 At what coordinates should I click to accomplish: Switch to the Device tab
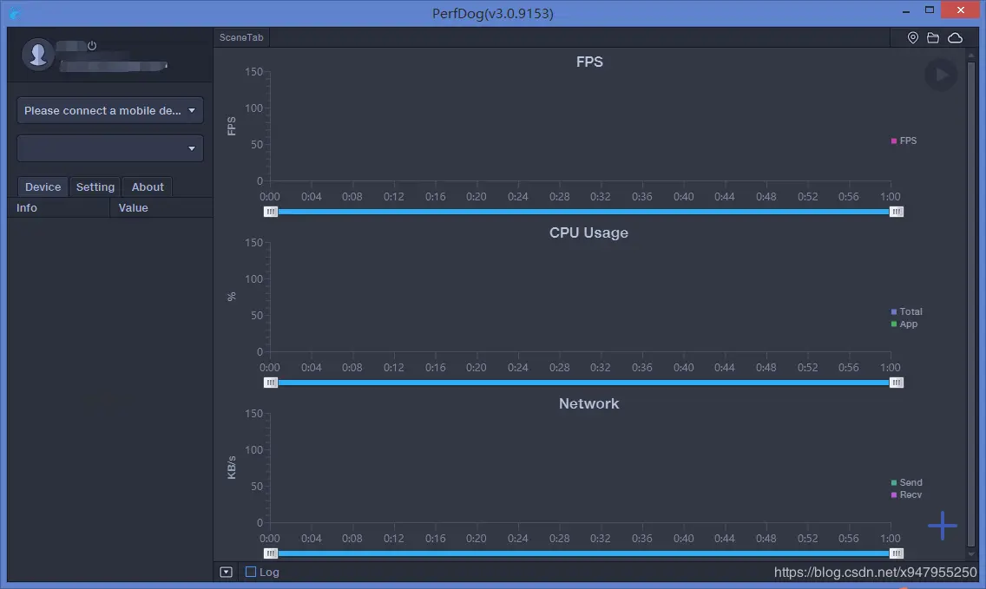[x=43, y=187]
